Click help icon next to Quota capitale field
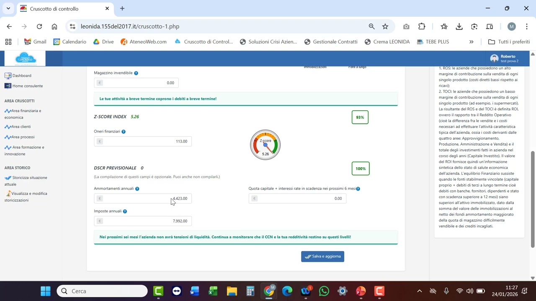This screenshot has height=301, width=536. pos(358,189)
